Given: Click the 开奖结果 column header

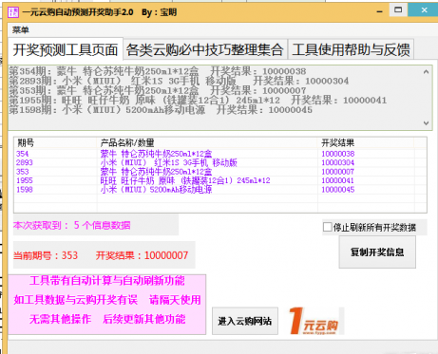Looking at the screenshot, I should (x=366, y=142).
